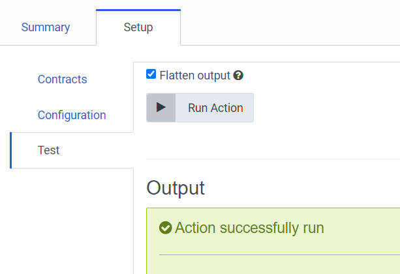The image size is (400, 274).
Task: Select the Test section in sidebar
Action: coord(49,150)
